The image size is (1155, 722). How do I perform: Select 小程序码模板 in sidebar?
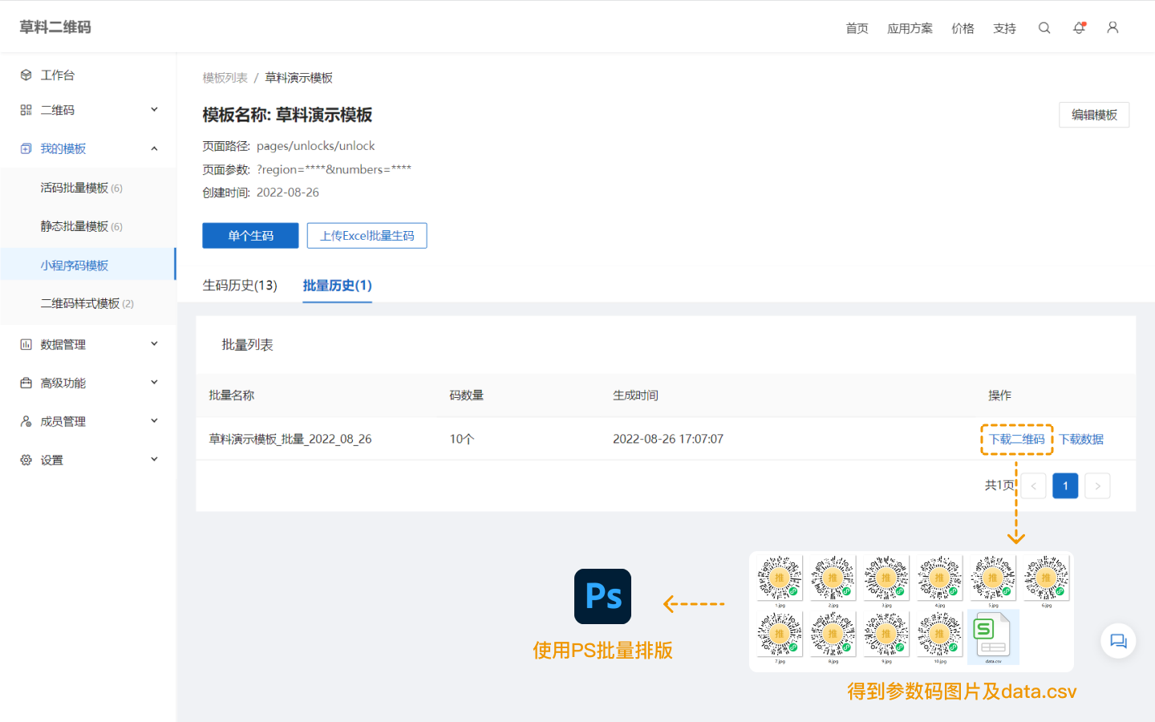pos(87,265)
